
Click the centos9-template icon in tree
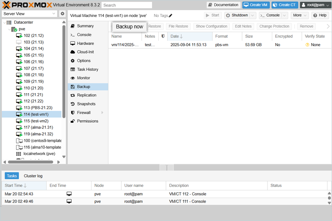pyautogui.click(x=19, y=141)
